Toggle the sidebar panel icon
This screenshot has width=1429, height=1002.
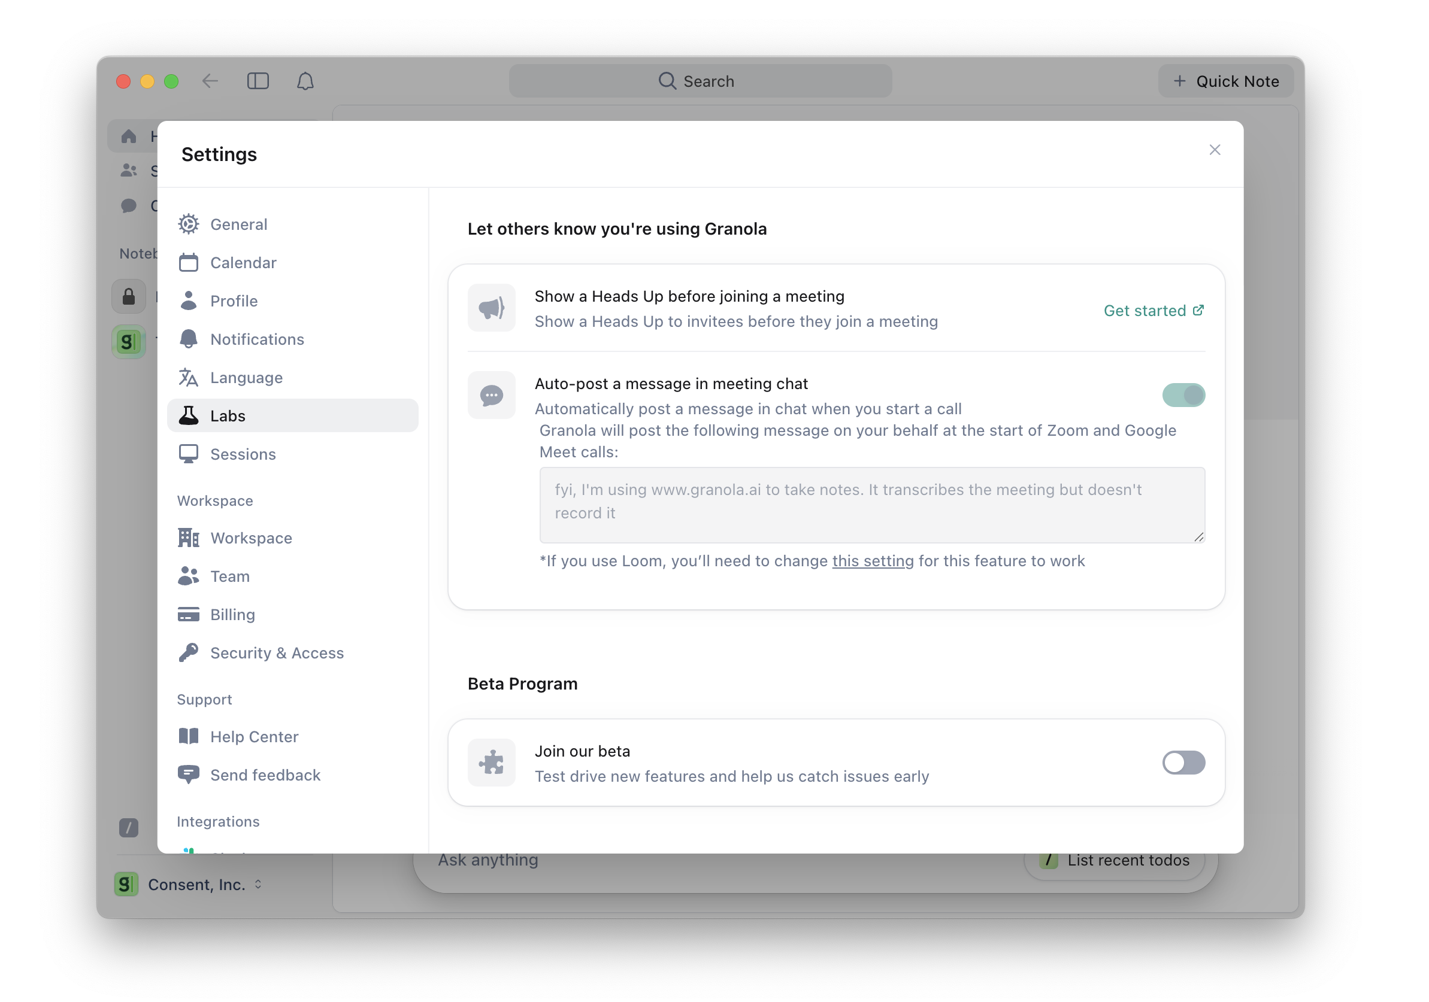258,81
